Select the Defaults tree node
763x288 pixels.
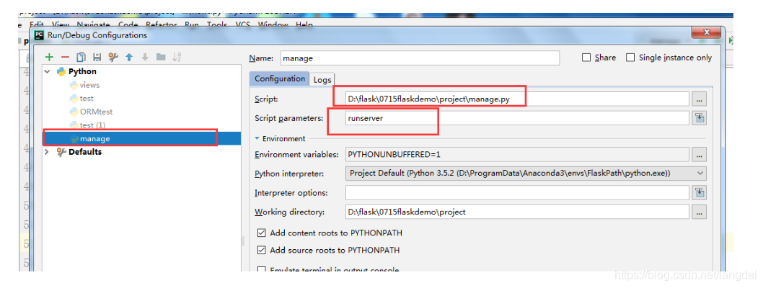tap(85, 152)
